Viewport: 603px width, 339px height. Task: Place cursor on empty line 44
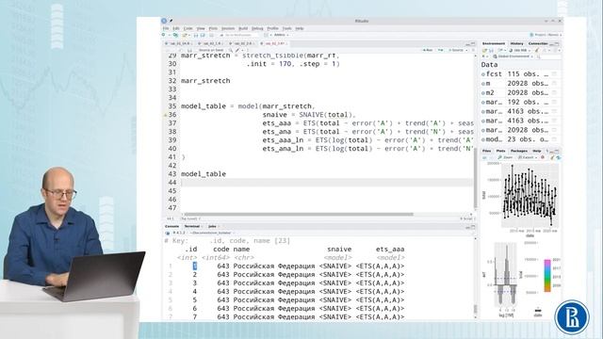(327, 183)
